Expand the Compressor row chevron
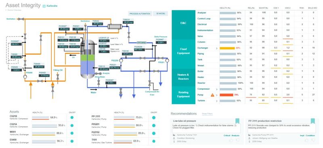This screenshot has height=148, width=323. [x=216, y=89]
